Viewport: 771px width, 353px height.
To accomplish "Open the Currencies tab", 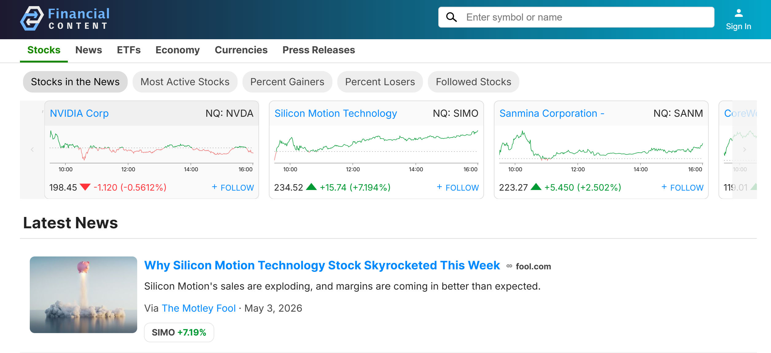I will (x=241, y=50).
